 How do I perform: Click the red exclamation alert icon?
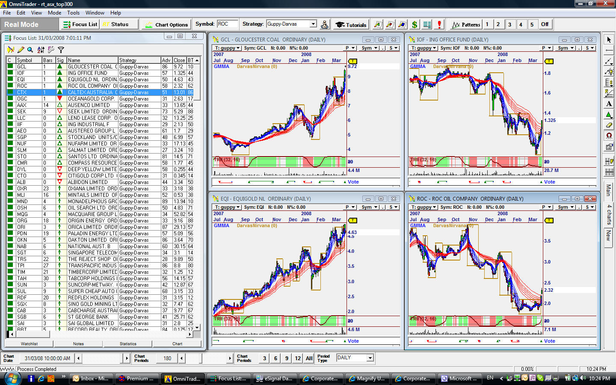tap(439, 24)
